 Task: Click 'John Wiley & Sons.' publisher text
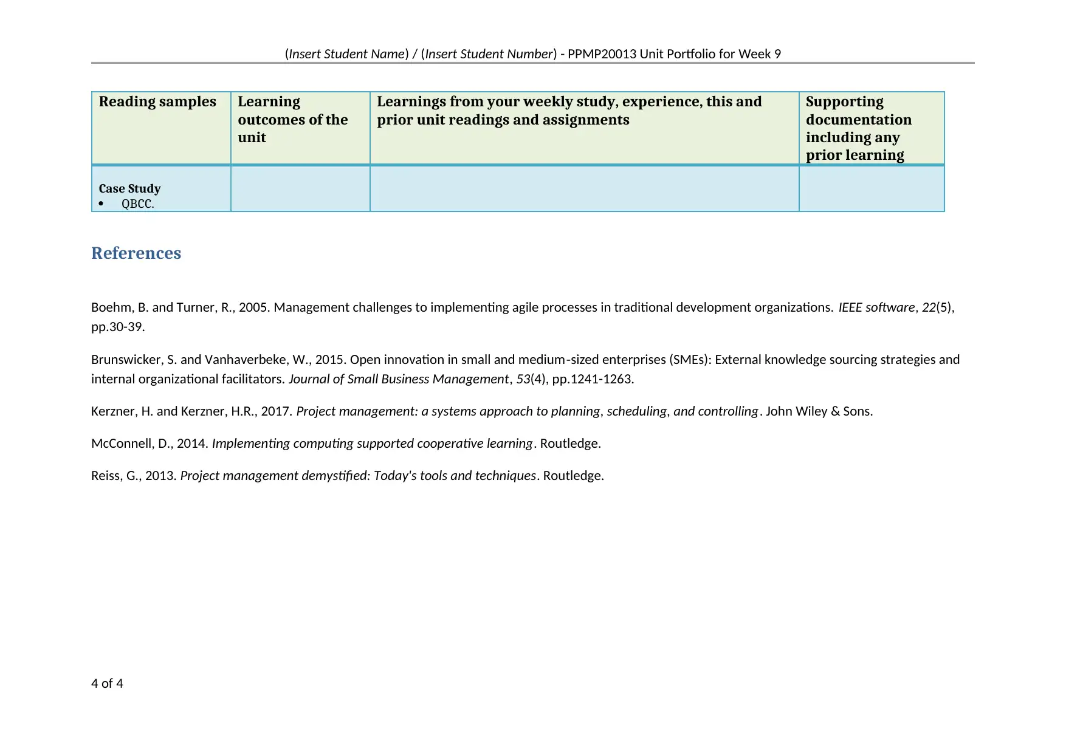click(819, 411)
